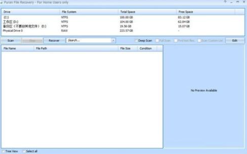
Task: Click the RAW file system cell
Action: (64, 31)
